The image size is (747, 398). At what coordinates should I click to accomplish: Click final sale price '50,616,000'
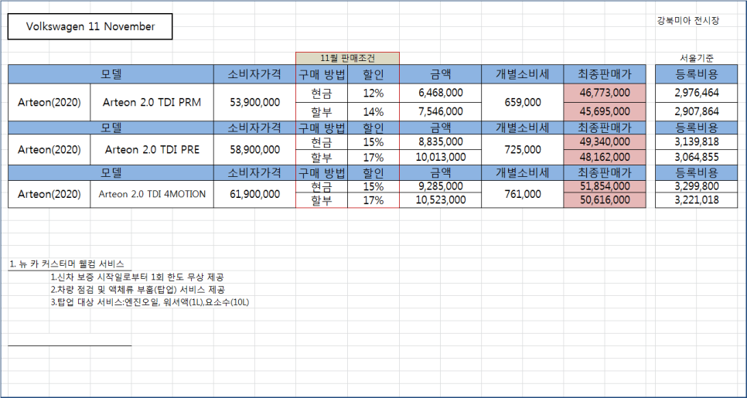pyautogui.click(x=605, y=200)
